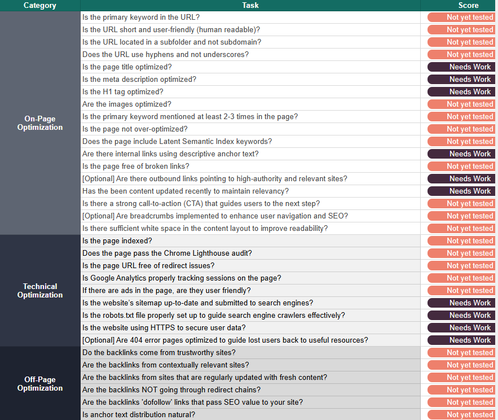This screenshot has width=498, height=420.
Task: Select "Is the primary keyword in the URL?" cell
Action: click(250, 17)
